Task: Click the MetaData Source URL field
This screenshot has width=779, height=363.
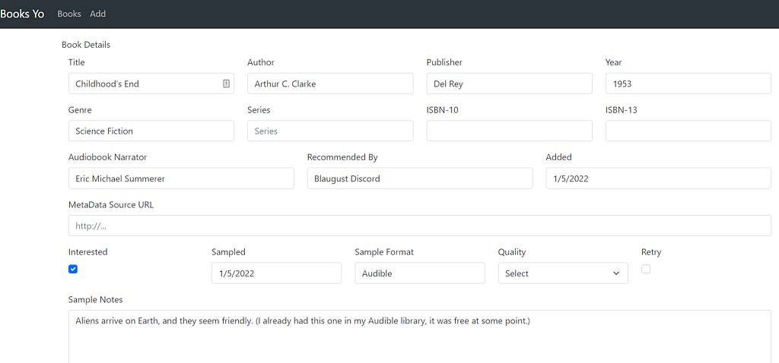Action: click(420, 226)
